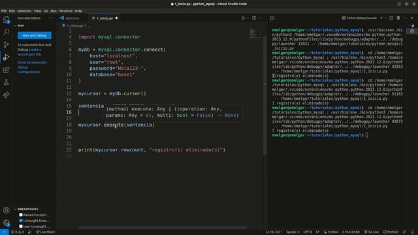Enable User Uncaught Exceptions breakpoint checkbox

(21, 227)
